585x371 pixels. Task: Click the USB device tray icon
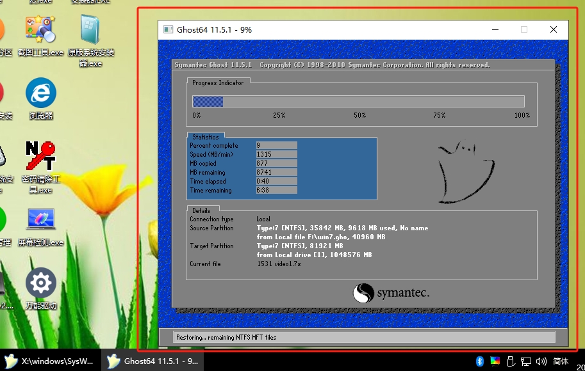click(x=511, y=361)
